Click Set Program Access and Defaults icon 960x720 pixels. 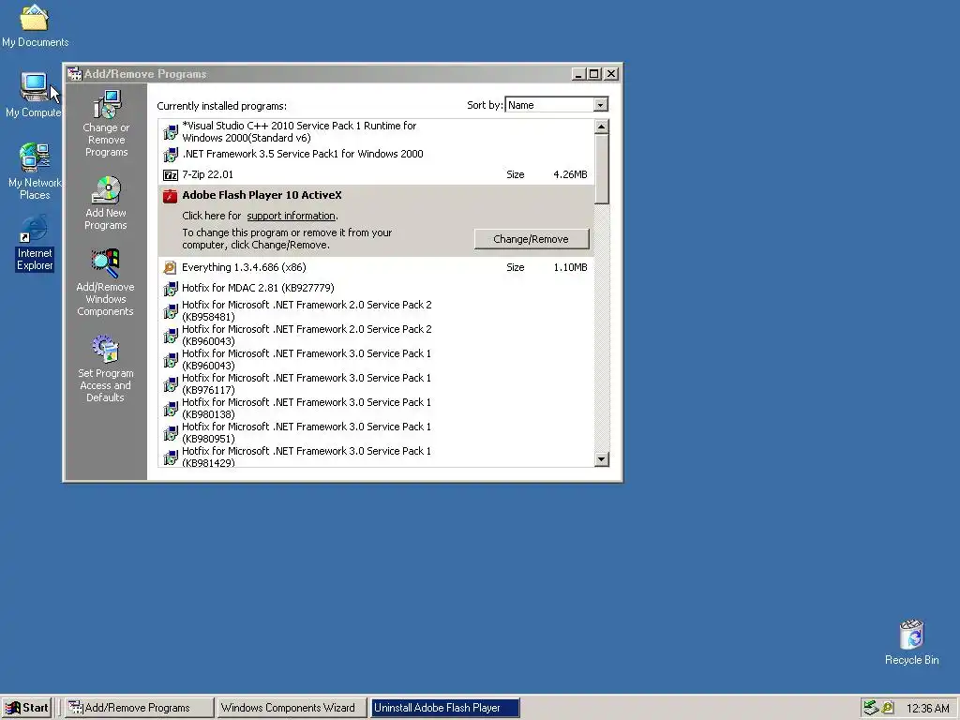coord(105,350)
